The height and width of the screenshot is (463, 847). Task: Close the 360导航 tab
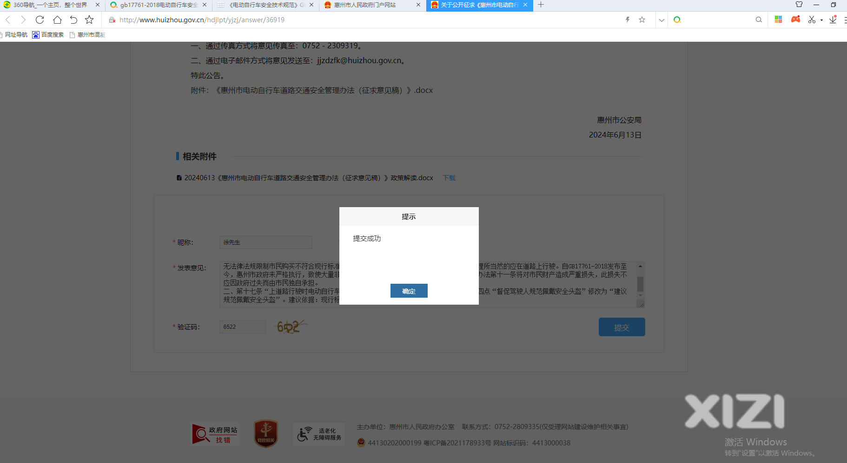point(98,5)
